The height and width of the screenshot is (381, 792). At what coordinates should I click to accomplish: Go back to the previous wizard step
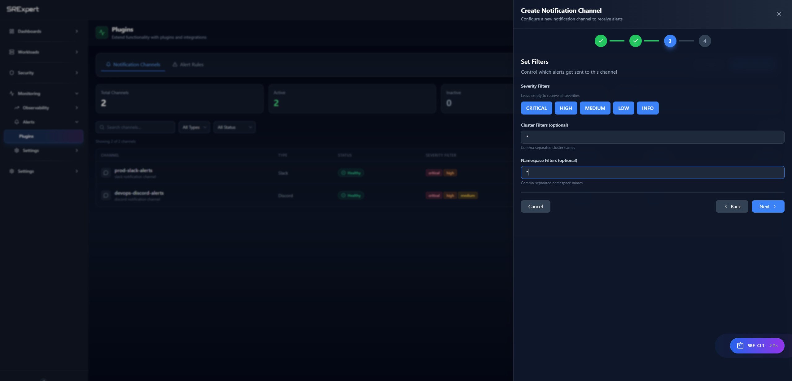pyautogui.click(x=732, y=206)
